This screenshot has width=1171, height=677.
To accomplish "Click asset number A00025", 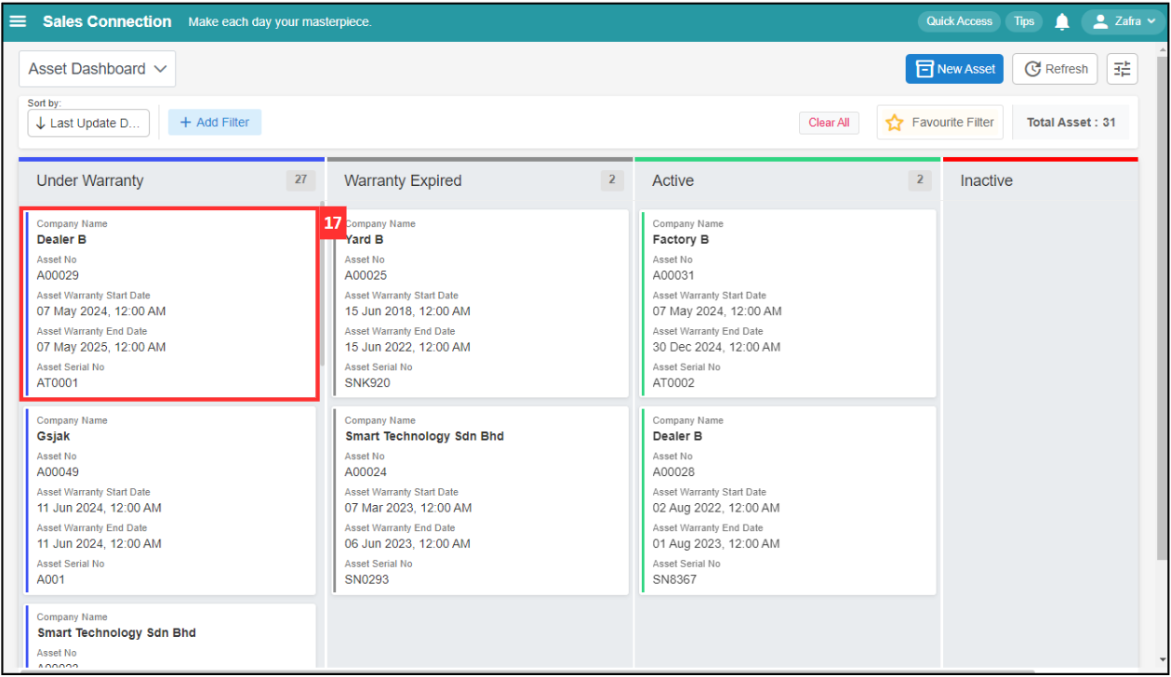I will (366, 275).
